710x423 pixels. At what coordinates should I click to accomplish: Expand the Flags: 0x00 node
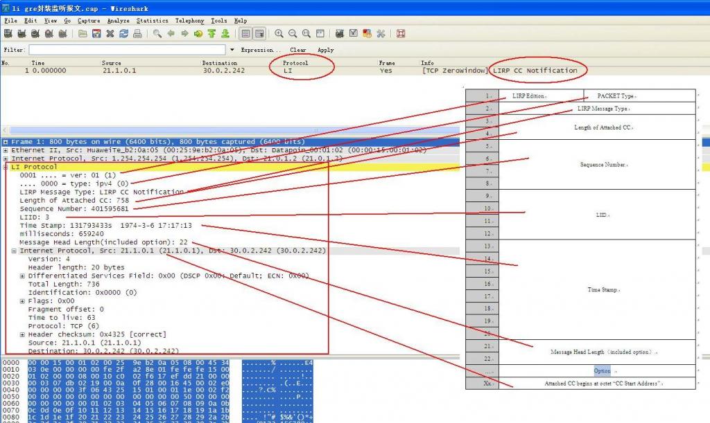click(x=22, y=301)
